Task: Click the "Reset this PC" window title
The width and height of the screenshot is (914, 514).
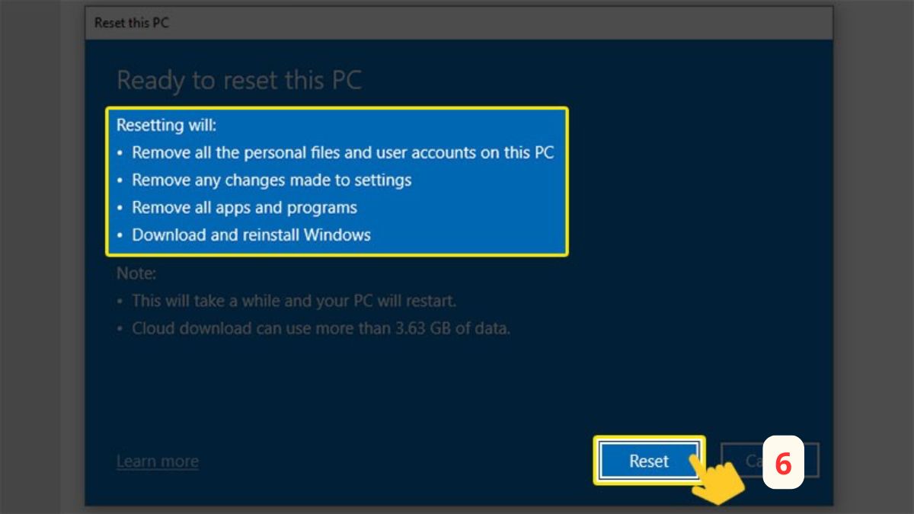Action: tap(131, 23)
